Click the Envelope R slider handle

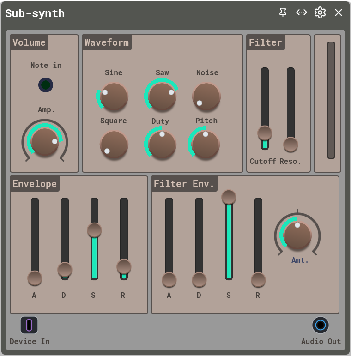(124, 266)
